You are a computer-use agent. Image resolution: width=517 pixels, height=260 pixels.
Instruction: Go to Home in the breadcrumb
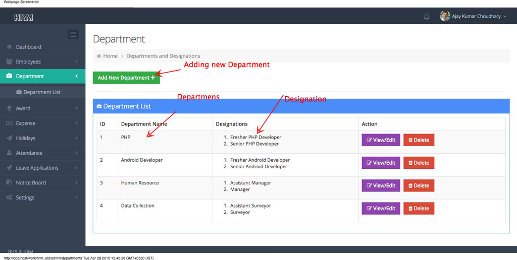pos(110,56)
